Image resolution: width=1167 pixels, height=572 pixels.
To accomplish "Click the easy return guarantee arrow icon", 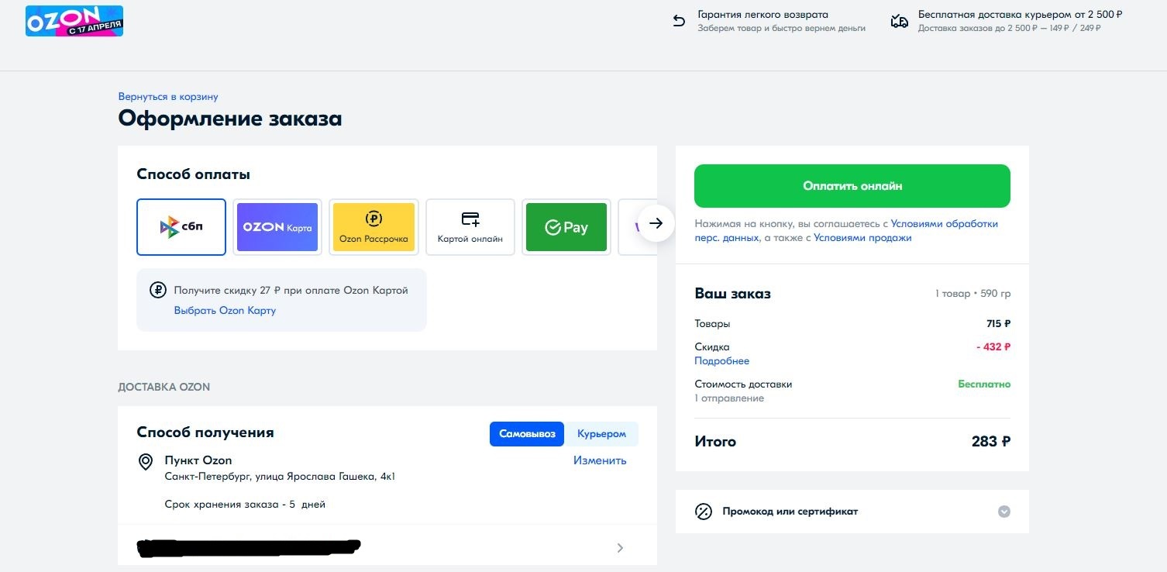I will pos(679,21).
